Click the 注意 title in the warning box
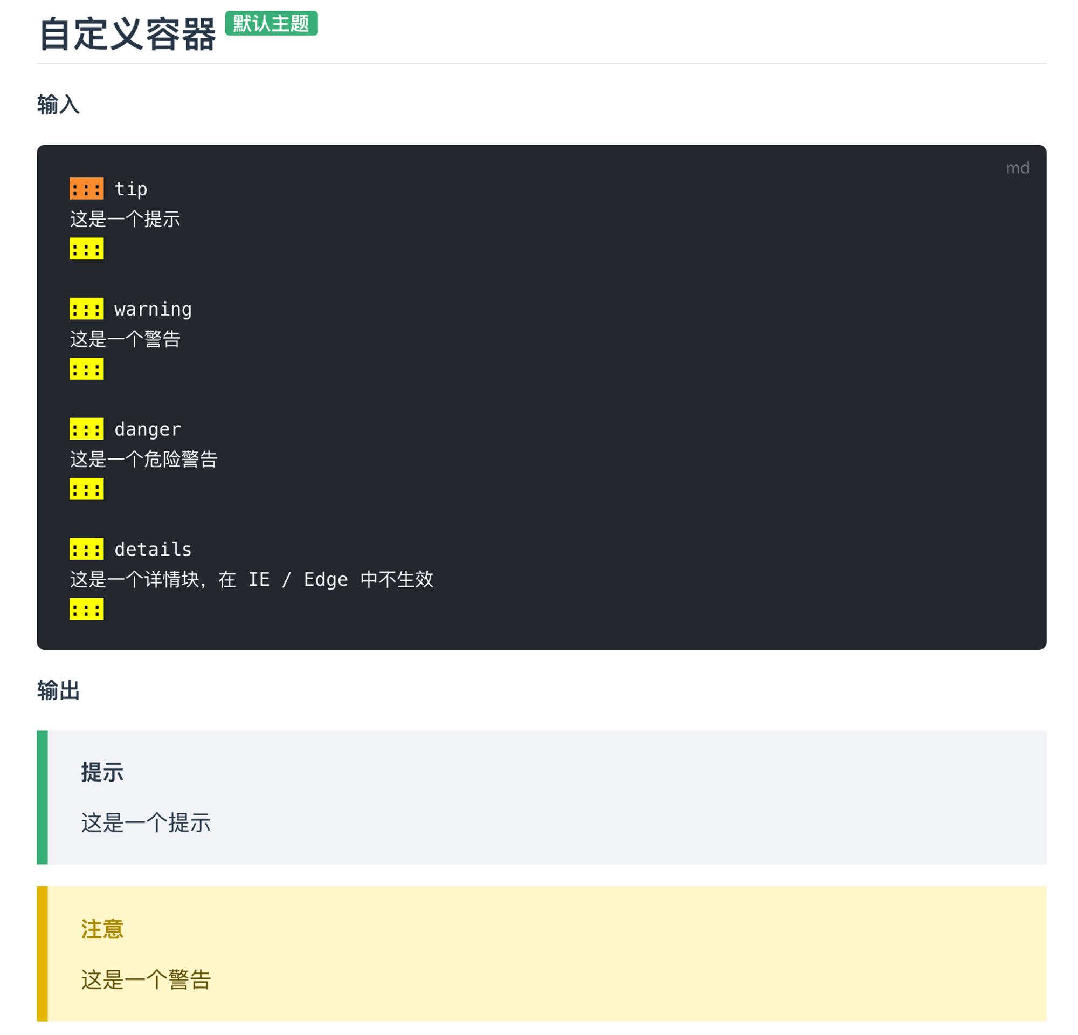The height and width of the screenshot is (1035, 1078). (102, 929)
